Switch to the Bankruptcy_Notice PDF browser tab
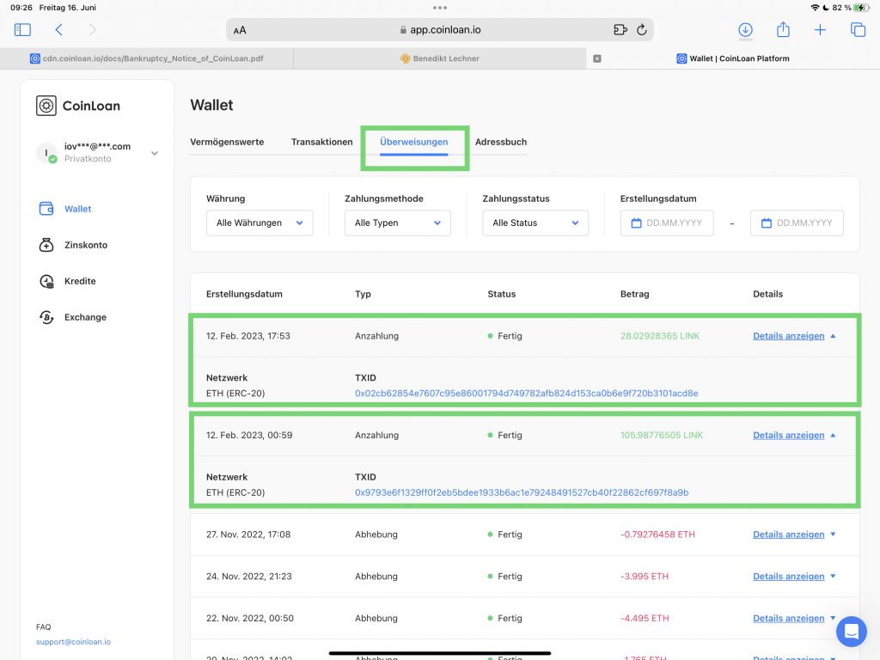Viewport: 880px width, 660px height. 146,58
